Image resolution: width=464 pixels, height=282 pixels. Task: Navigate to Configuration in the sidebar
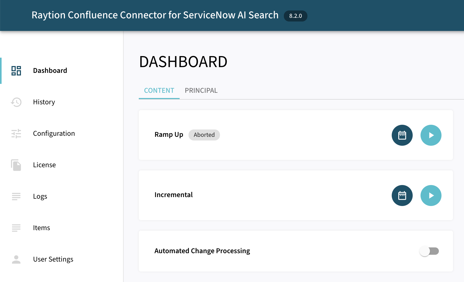(54, 133)
